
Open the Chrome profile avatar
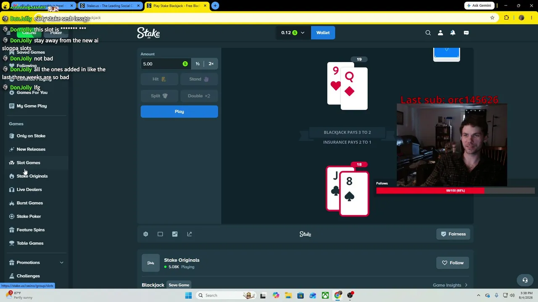[522, 18]
